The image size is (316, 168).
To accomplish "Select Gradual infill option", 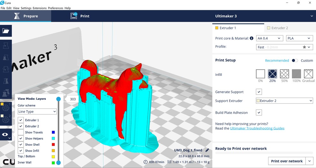I will pos(309,74).
